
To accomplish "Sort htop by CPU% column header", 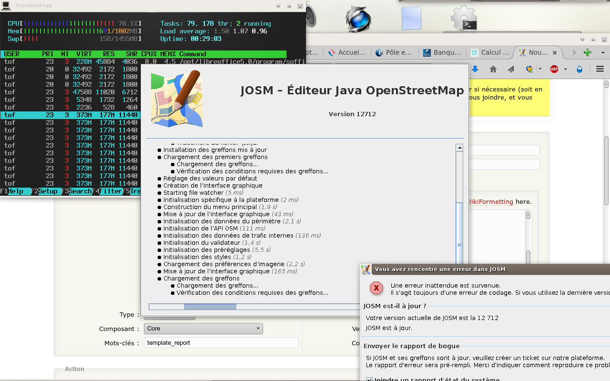I will click(x=149, y=54).
